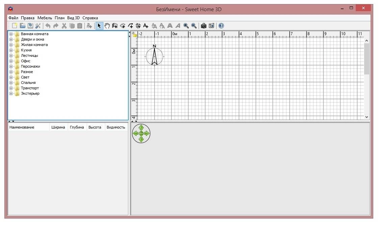Expand the Кухня folder

(11, 50)
